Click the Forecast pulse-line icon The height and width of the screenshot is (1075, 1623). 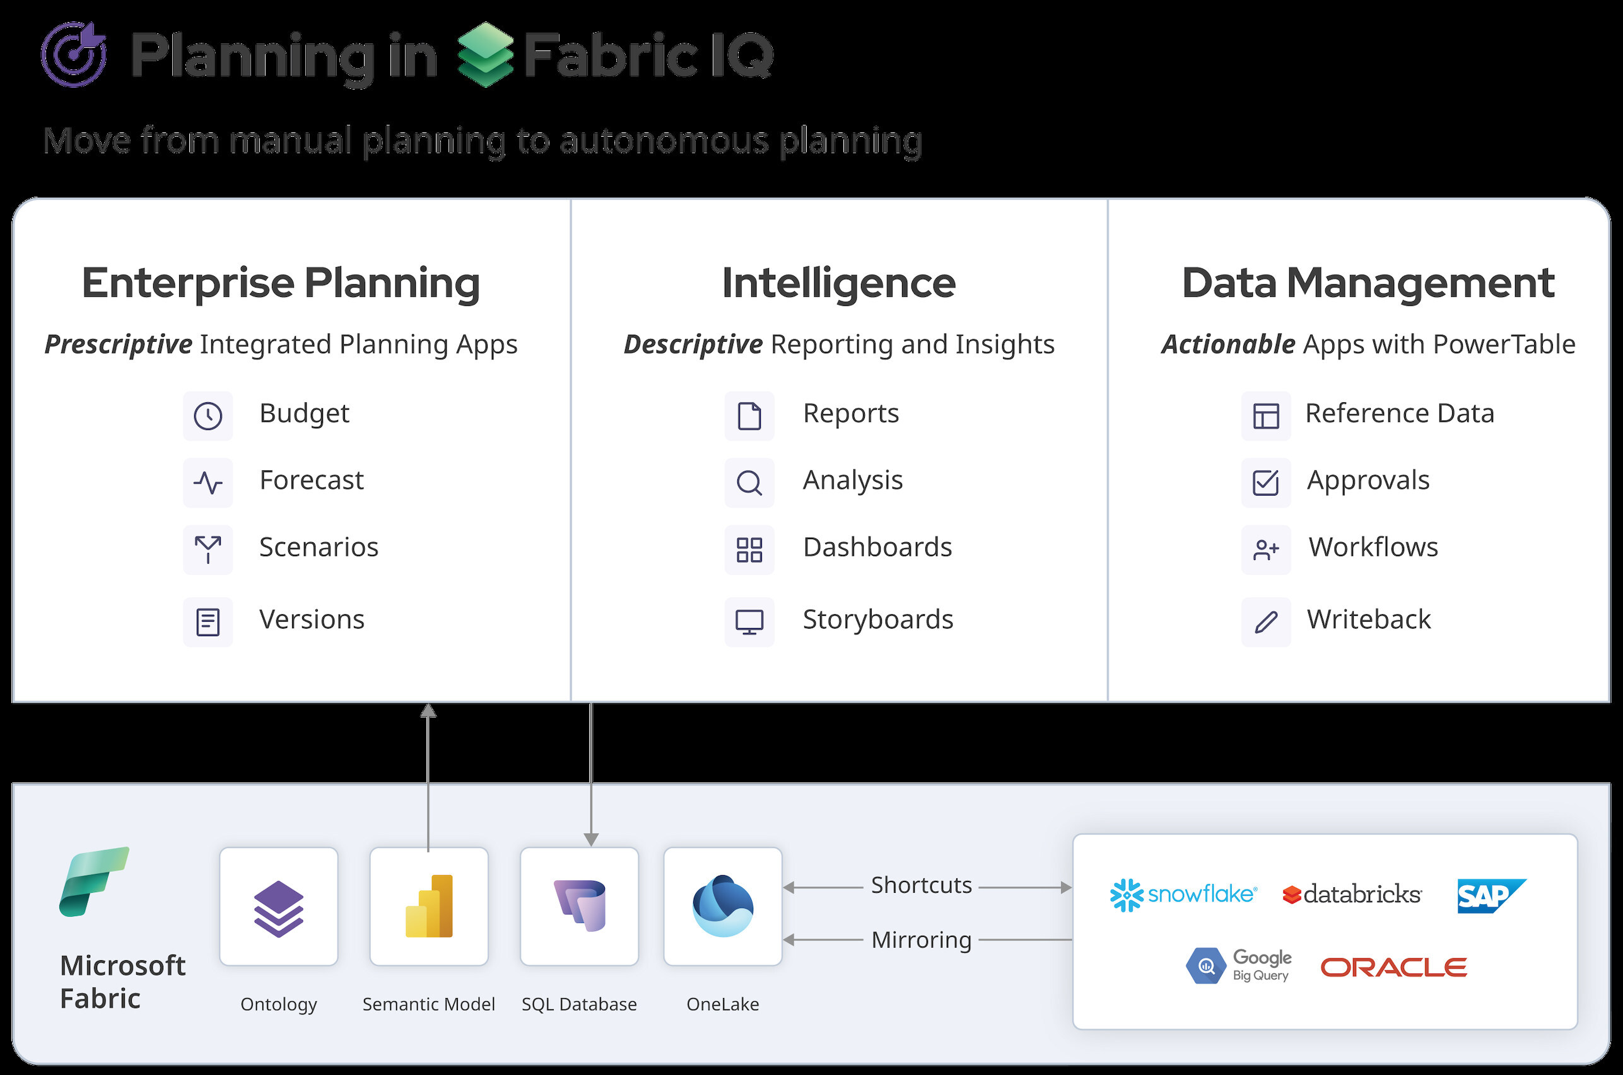208,483
